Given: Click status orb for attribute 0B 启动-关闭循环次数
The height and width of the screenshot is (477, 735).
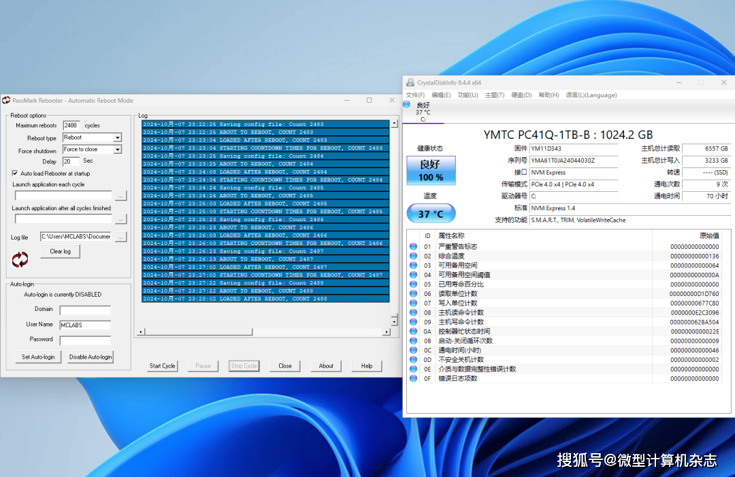Looking at the screenshot, I should [x=414, y=341].
